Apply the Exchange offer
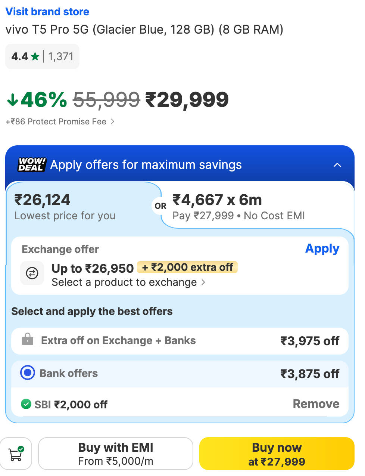 pos(322,249)
